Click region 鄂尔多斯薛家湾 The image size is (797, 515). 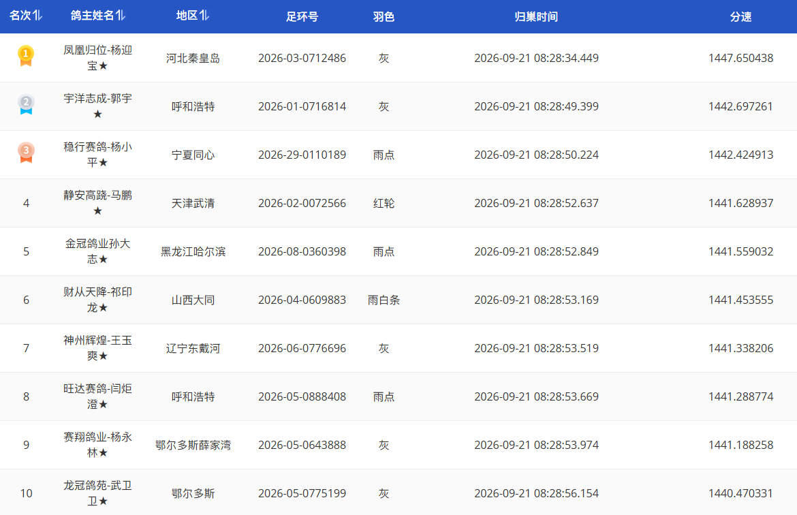tap(193, 445)
